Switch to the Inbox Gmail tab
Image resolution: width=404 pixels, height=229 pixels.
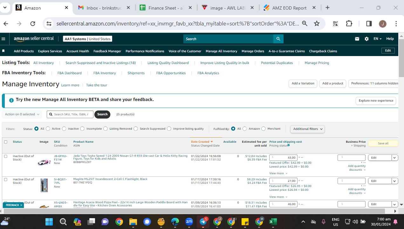pos(104,8)
